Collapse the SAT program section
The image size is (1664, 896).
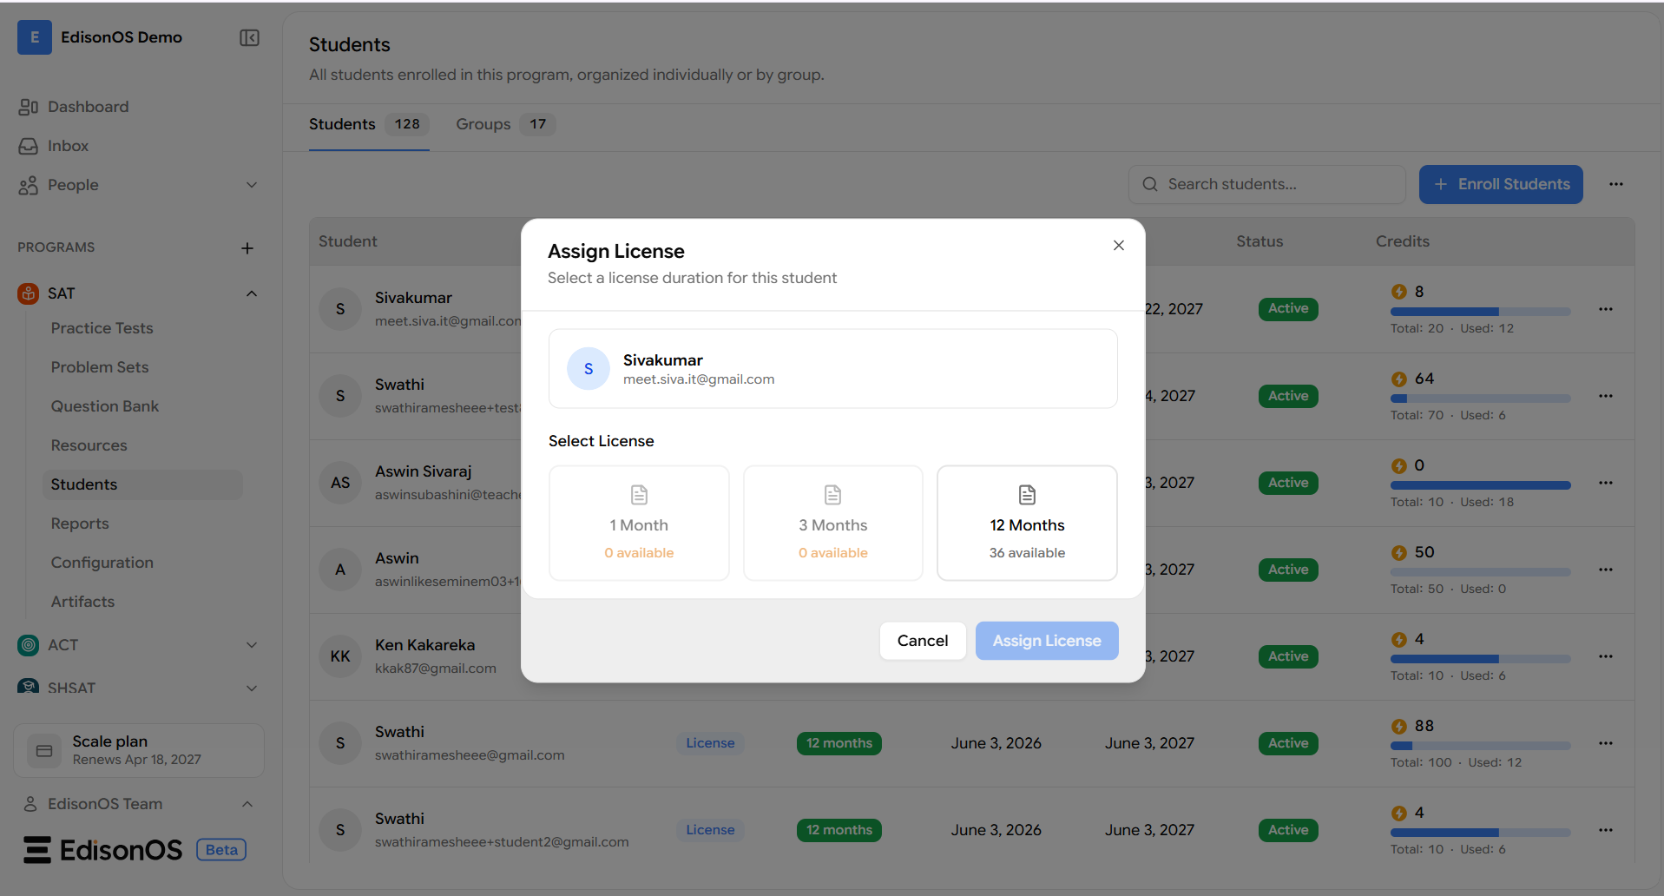[x=252, y=293]
